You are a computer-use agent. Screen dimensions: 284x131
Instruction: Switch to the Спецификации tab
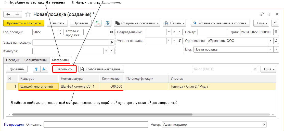click(x=35, y=60)
